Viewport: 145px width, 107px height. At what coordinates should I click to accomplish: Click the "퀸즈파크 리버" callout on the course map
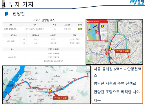point(61,98)
